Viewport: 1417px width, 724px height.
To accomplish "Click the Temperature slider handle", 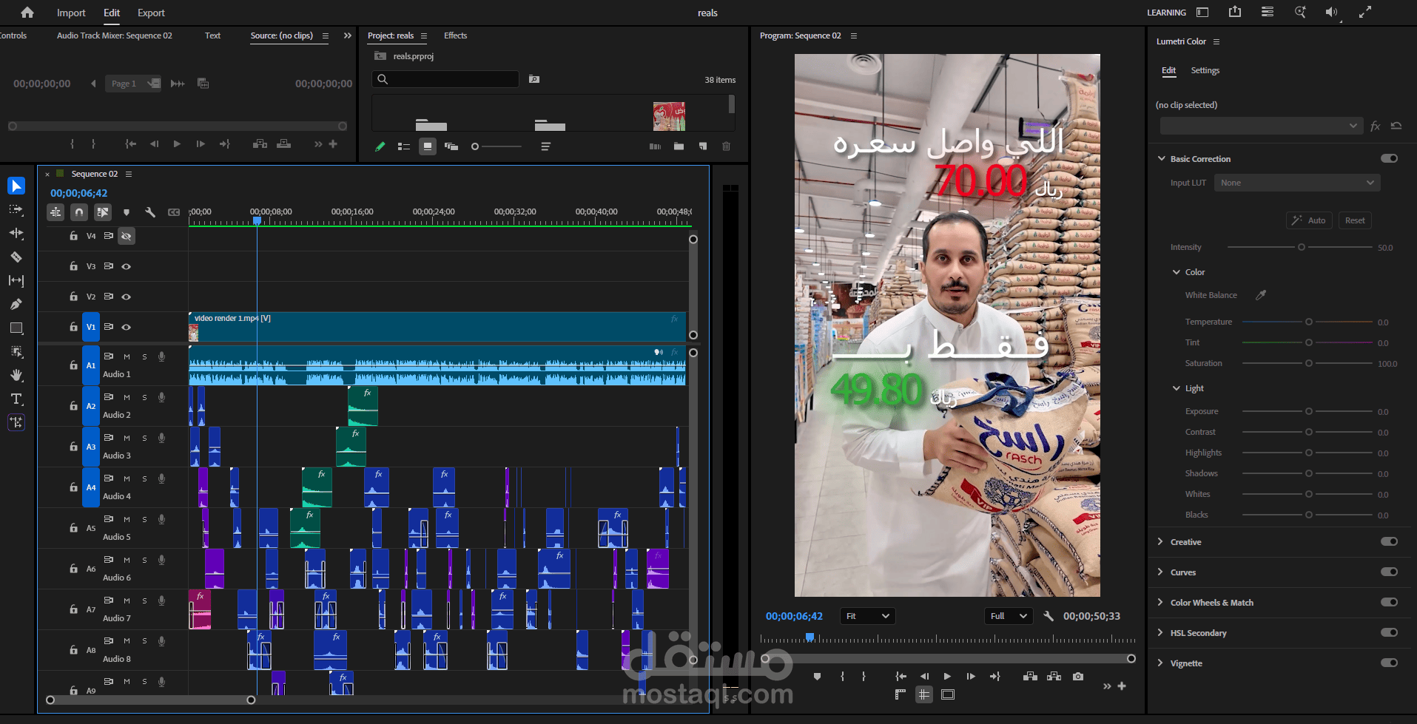I will [x=1309, y=322].
